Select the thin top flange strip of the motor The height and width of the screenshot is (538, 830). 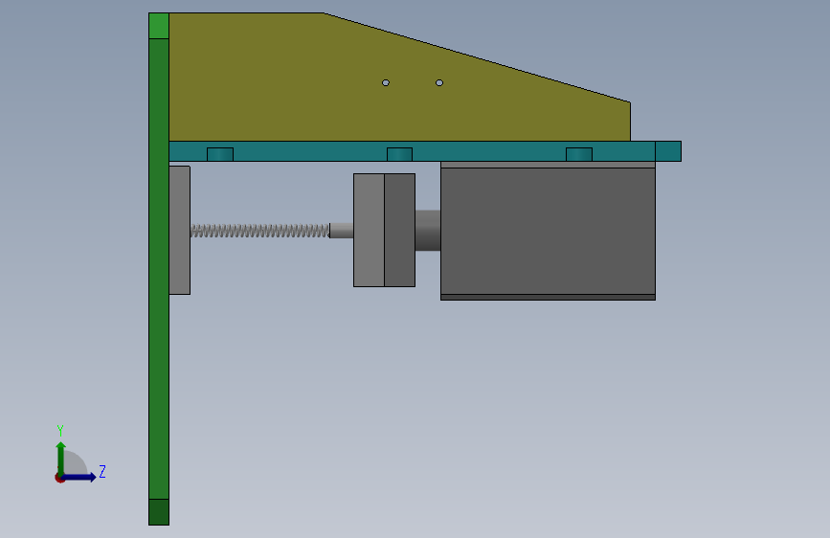pyautogui.click(x=548, y=165)
